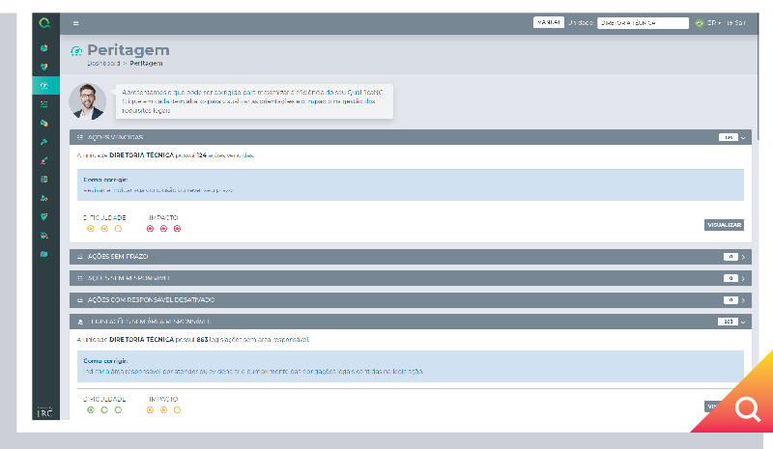The width and height of the screenshot is (773, 449).
Task: Open the BR language dropdown
Action: [714, 22]
